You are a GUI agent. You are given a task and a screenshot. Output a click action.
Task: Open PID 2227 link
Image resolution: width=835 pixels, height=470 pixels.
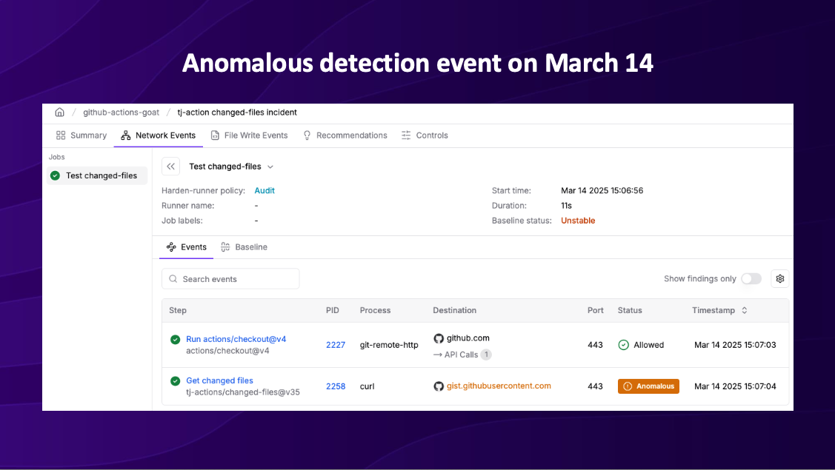336,345
